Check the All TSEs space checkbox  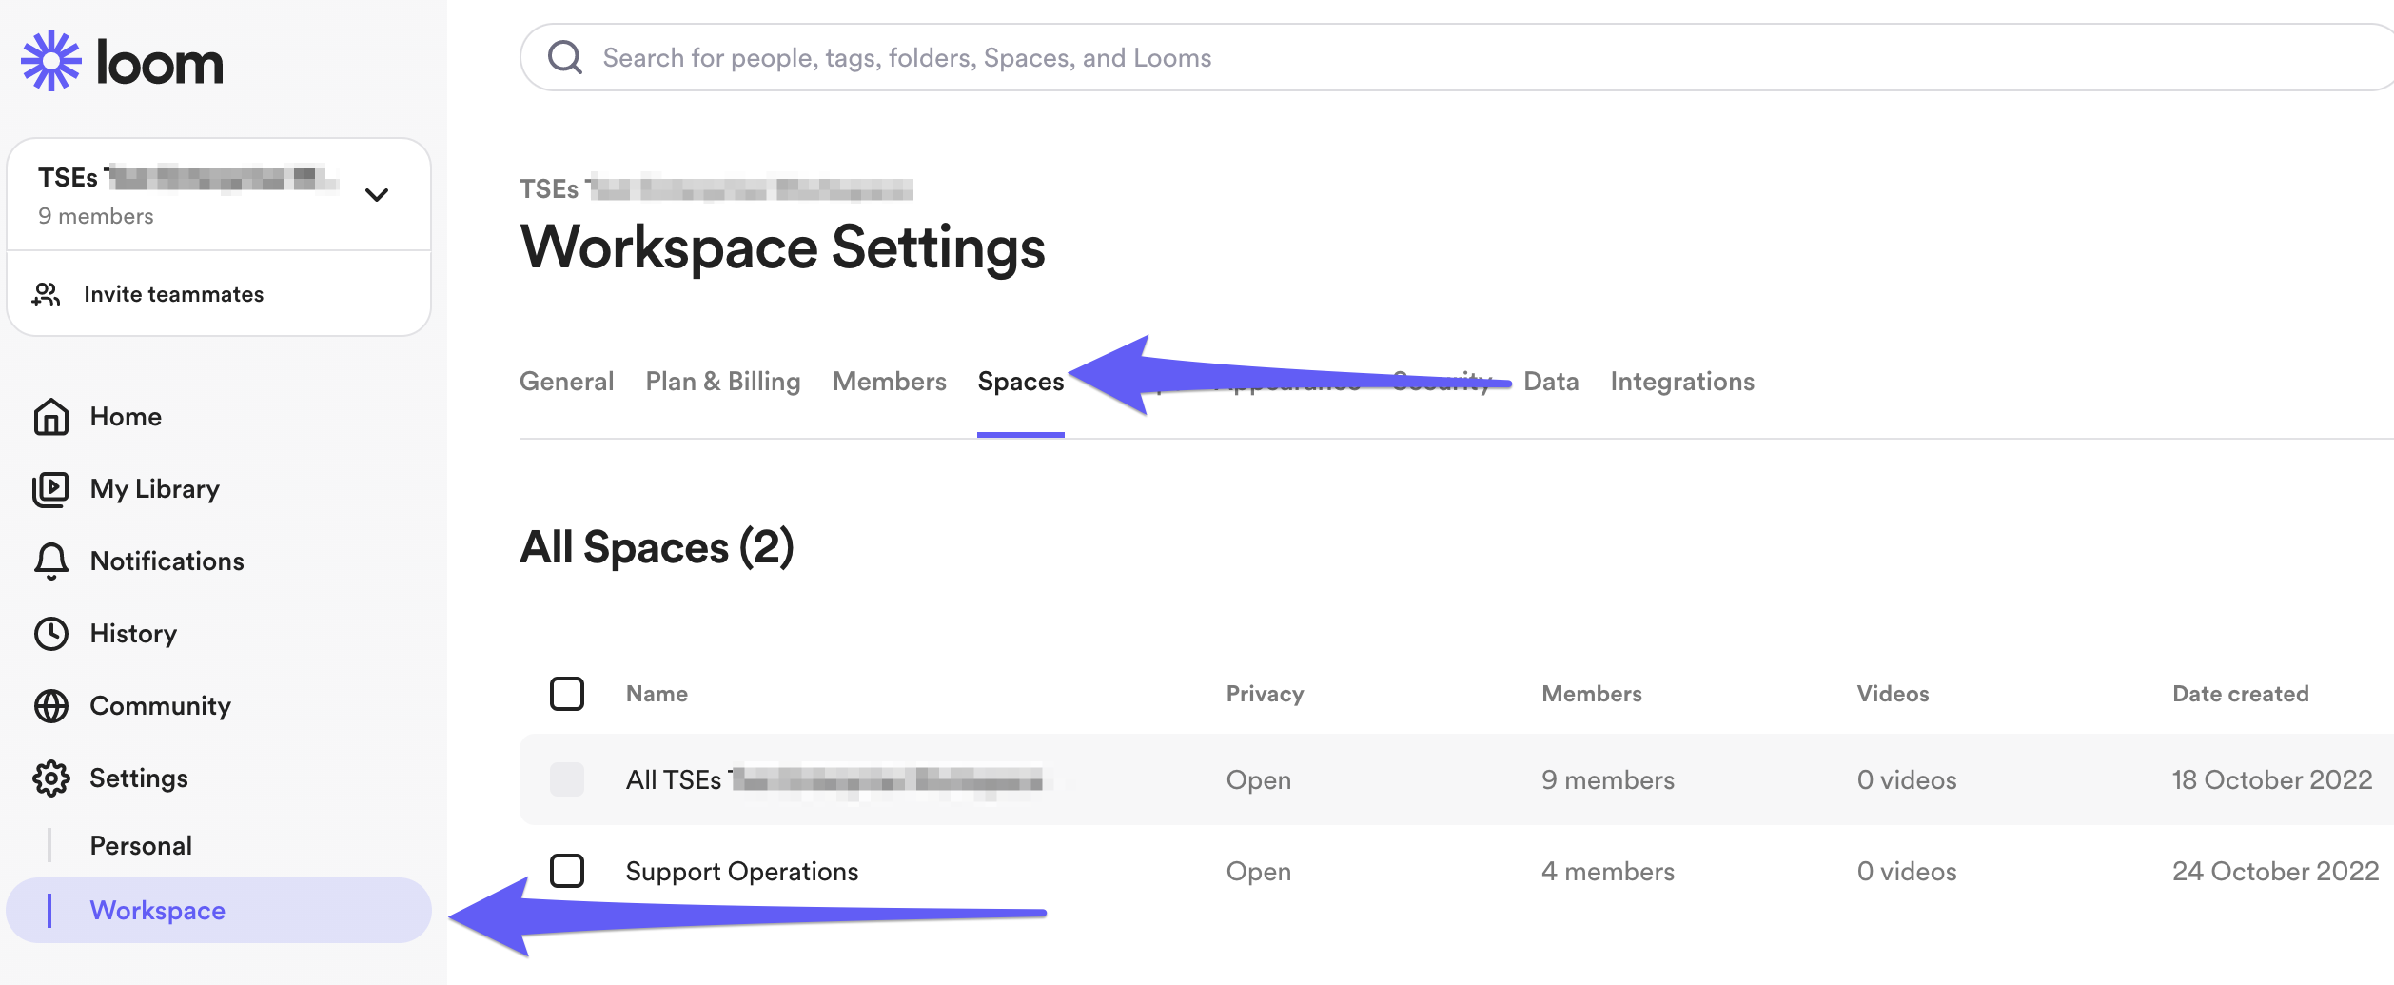click(x=567, y=779)
